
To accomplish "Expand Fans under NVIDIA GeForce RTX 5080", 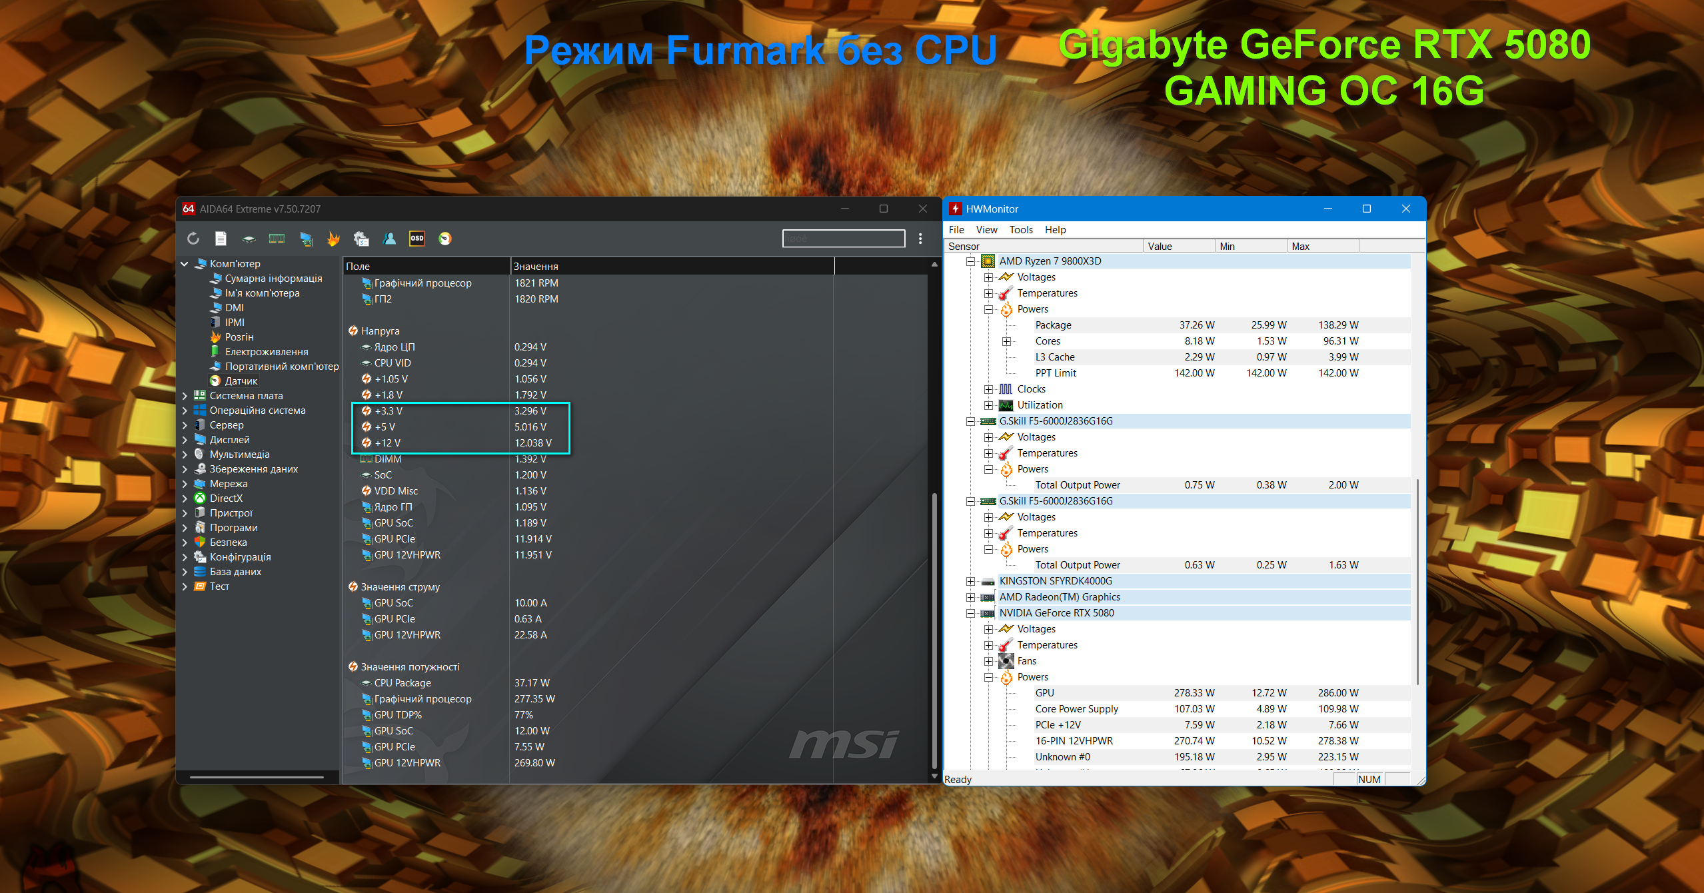I will coord(989,661).
